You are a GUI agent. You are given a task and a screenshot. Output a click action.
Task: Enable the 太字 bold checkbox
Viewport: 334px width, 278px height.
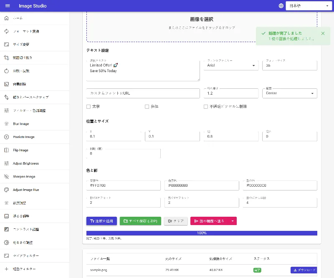coord(89,107)
